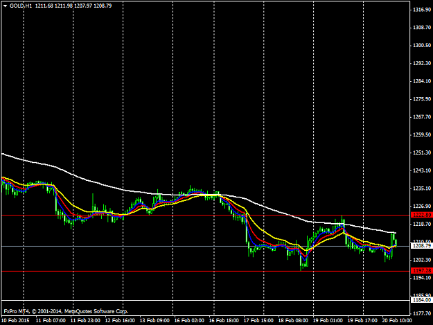Click the 1226.90 price scale value
This screenshot has width=433, height=325.
[422, 207]
